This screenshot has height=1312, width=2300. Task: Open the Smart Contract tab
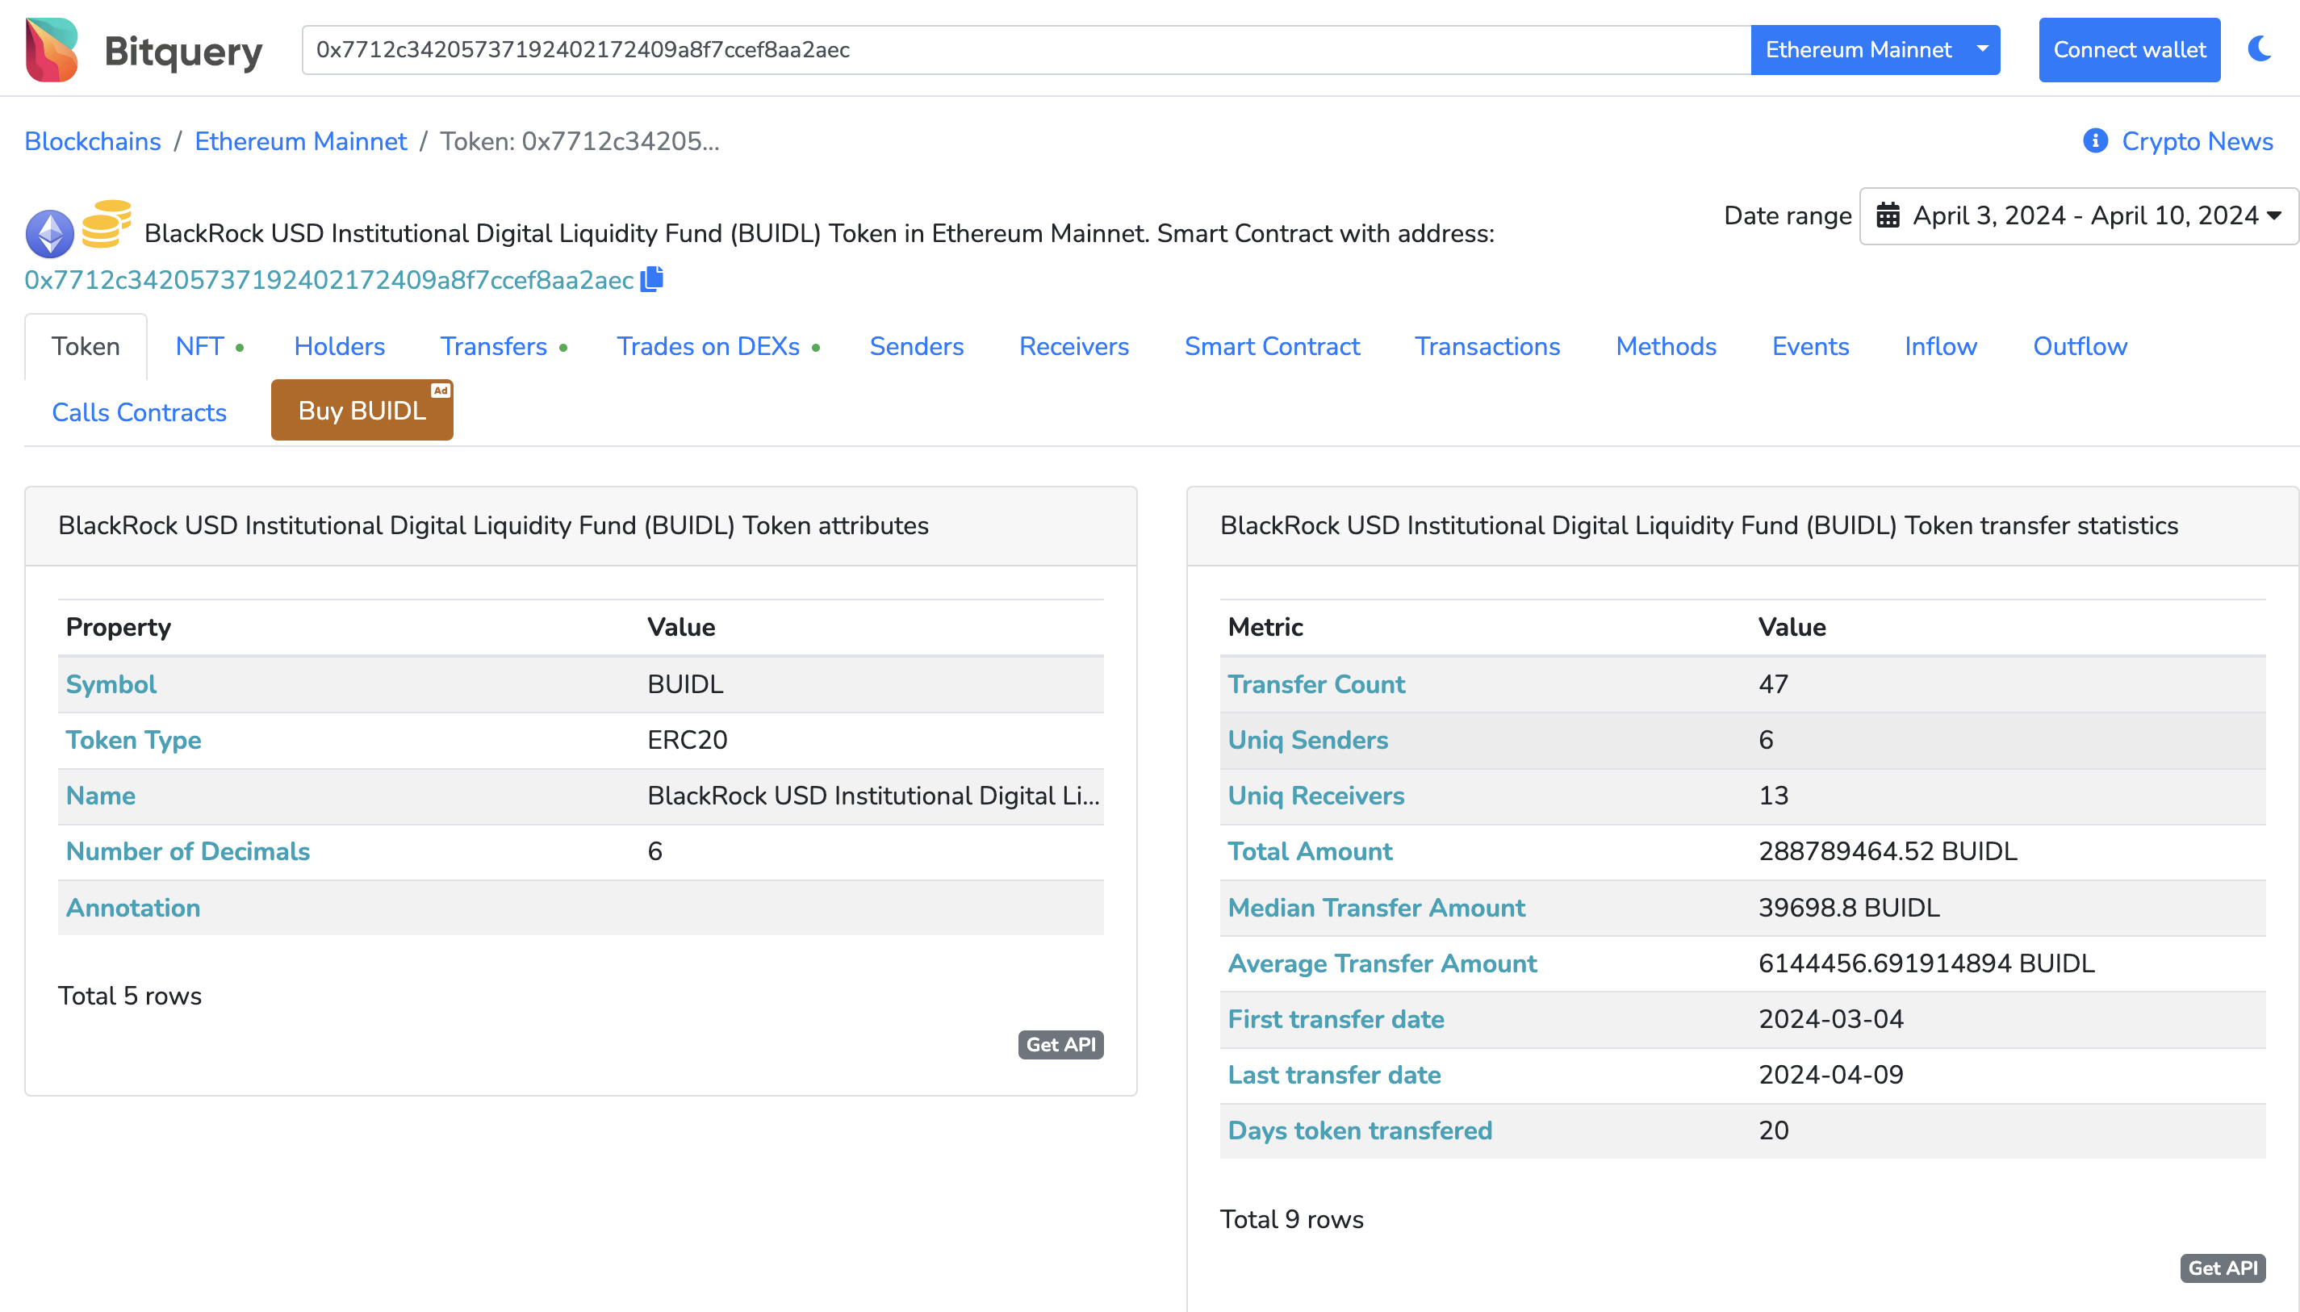pyautogui.click(x=1272, y=346)
